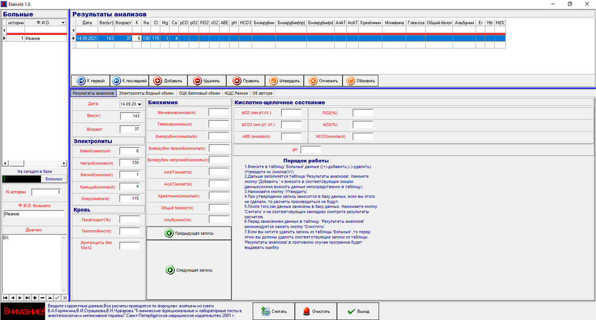Click the Вес(кг) input field
This screenshot has height=320, width=596.
pyautogui.click(x=131, y=116)
